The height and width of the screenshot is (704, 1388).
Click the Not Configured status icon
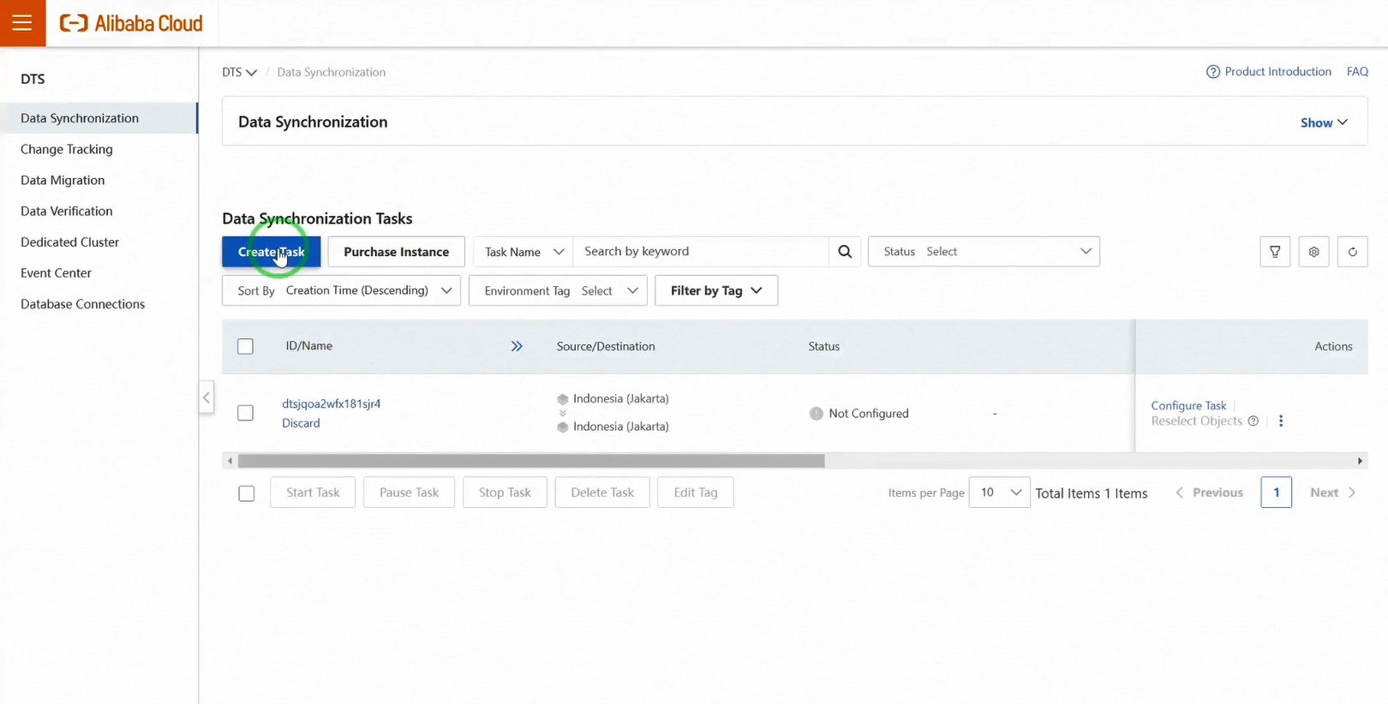(x=816, y=413)
